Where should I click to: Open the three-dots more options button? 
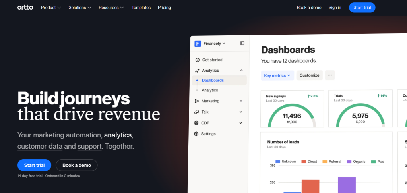click(330, 75)
